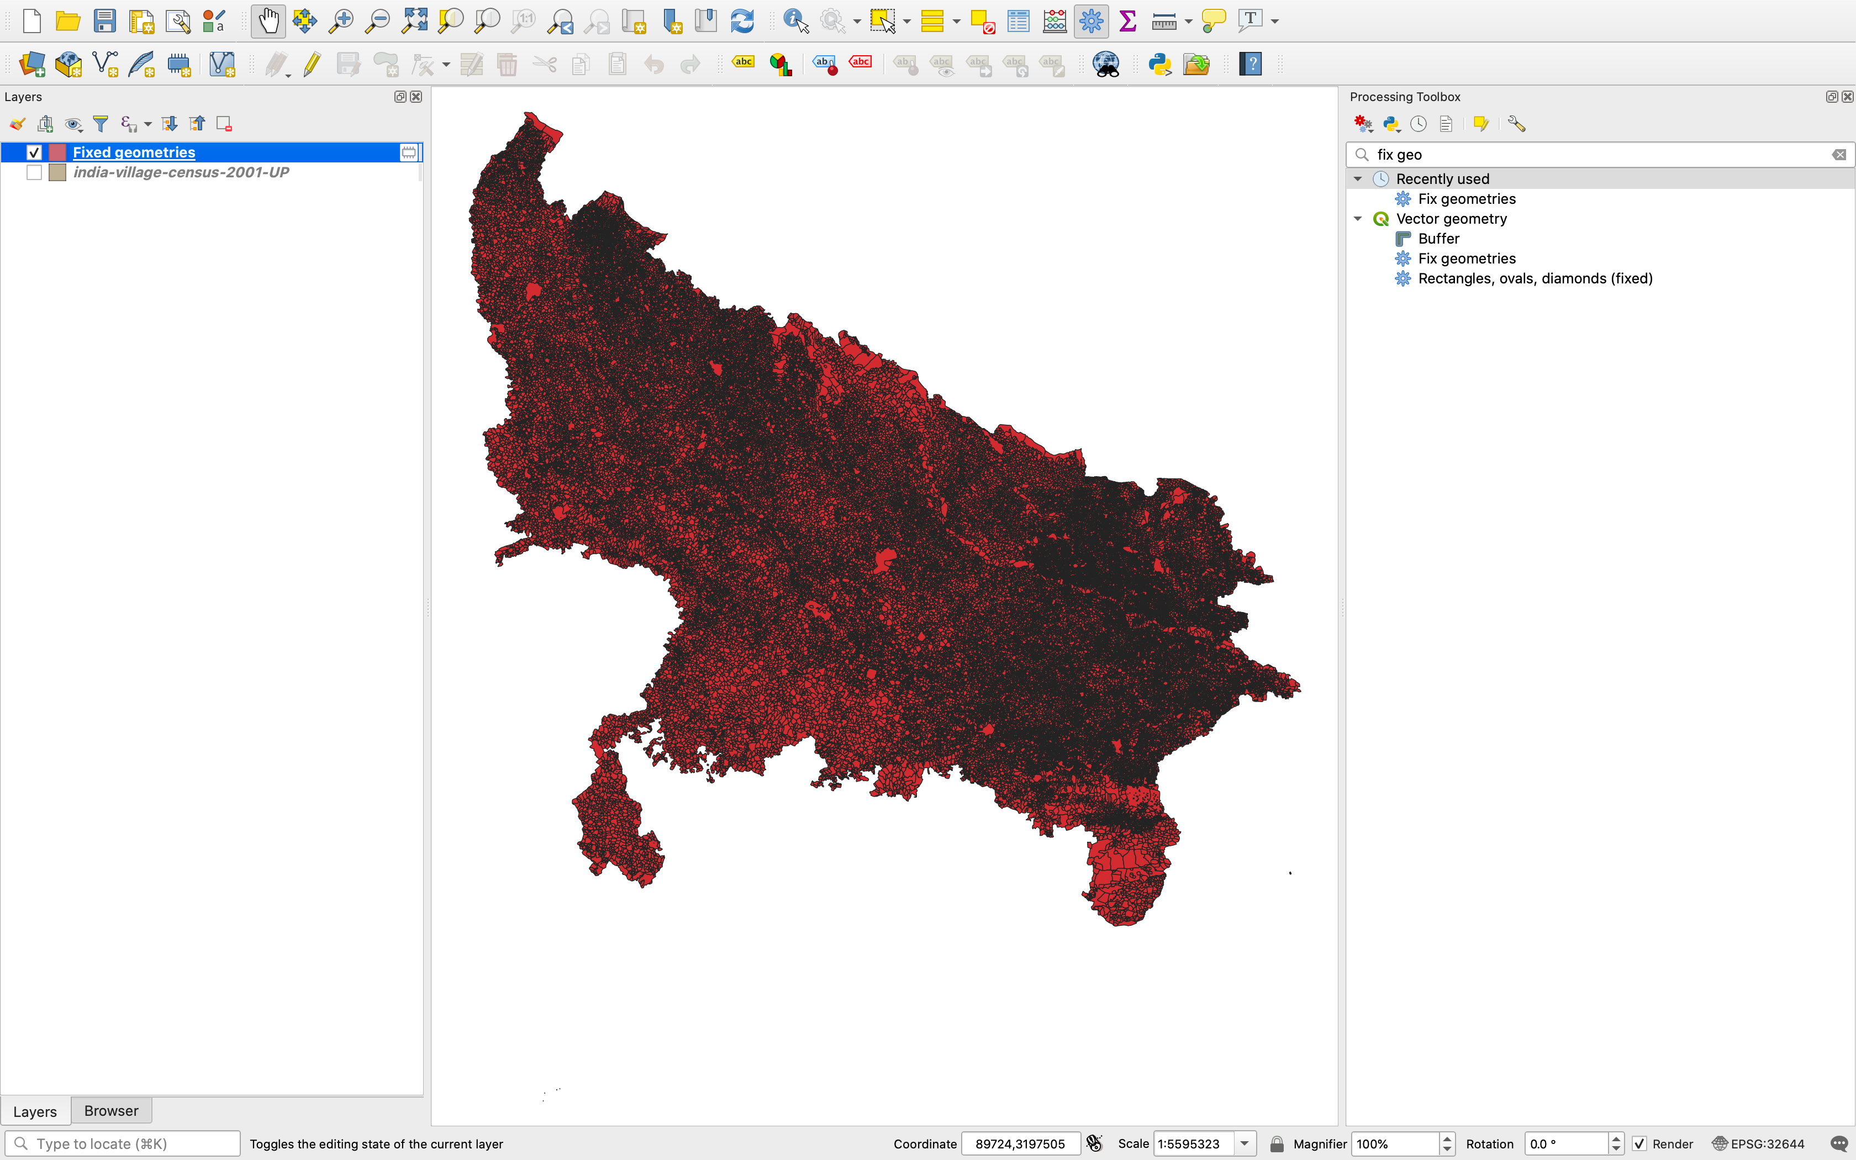
Task: Enable the india-village-census-2001-UP layer
Action: click(34, 172)
